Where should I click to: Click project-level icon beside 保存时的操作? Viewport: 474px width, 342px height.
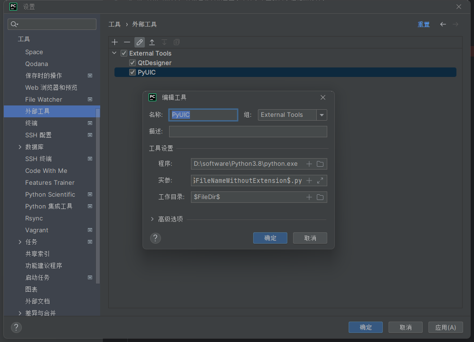click(x=90, y=76)
